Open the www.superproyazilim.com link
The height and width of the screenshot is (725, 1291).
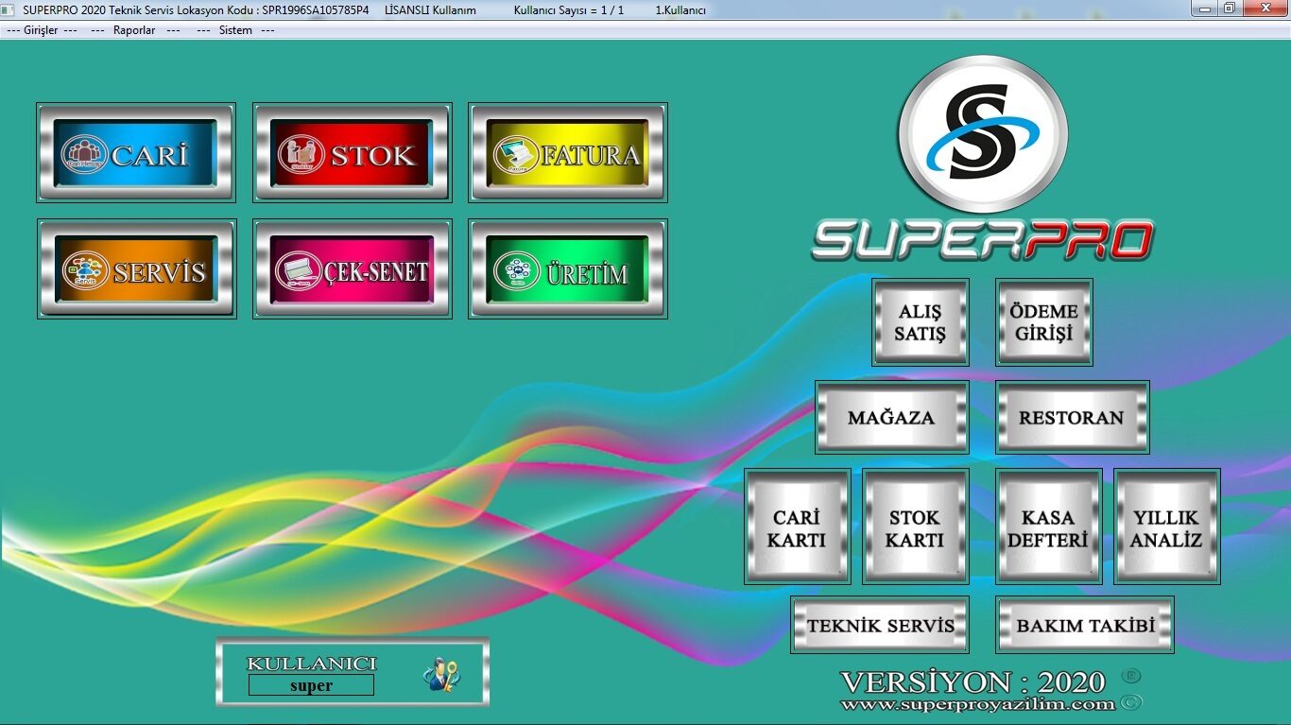(x=977, y=704)
